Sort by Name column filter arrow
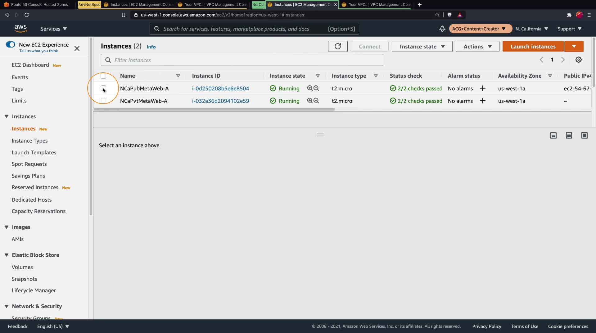 (x=178, y=76)
